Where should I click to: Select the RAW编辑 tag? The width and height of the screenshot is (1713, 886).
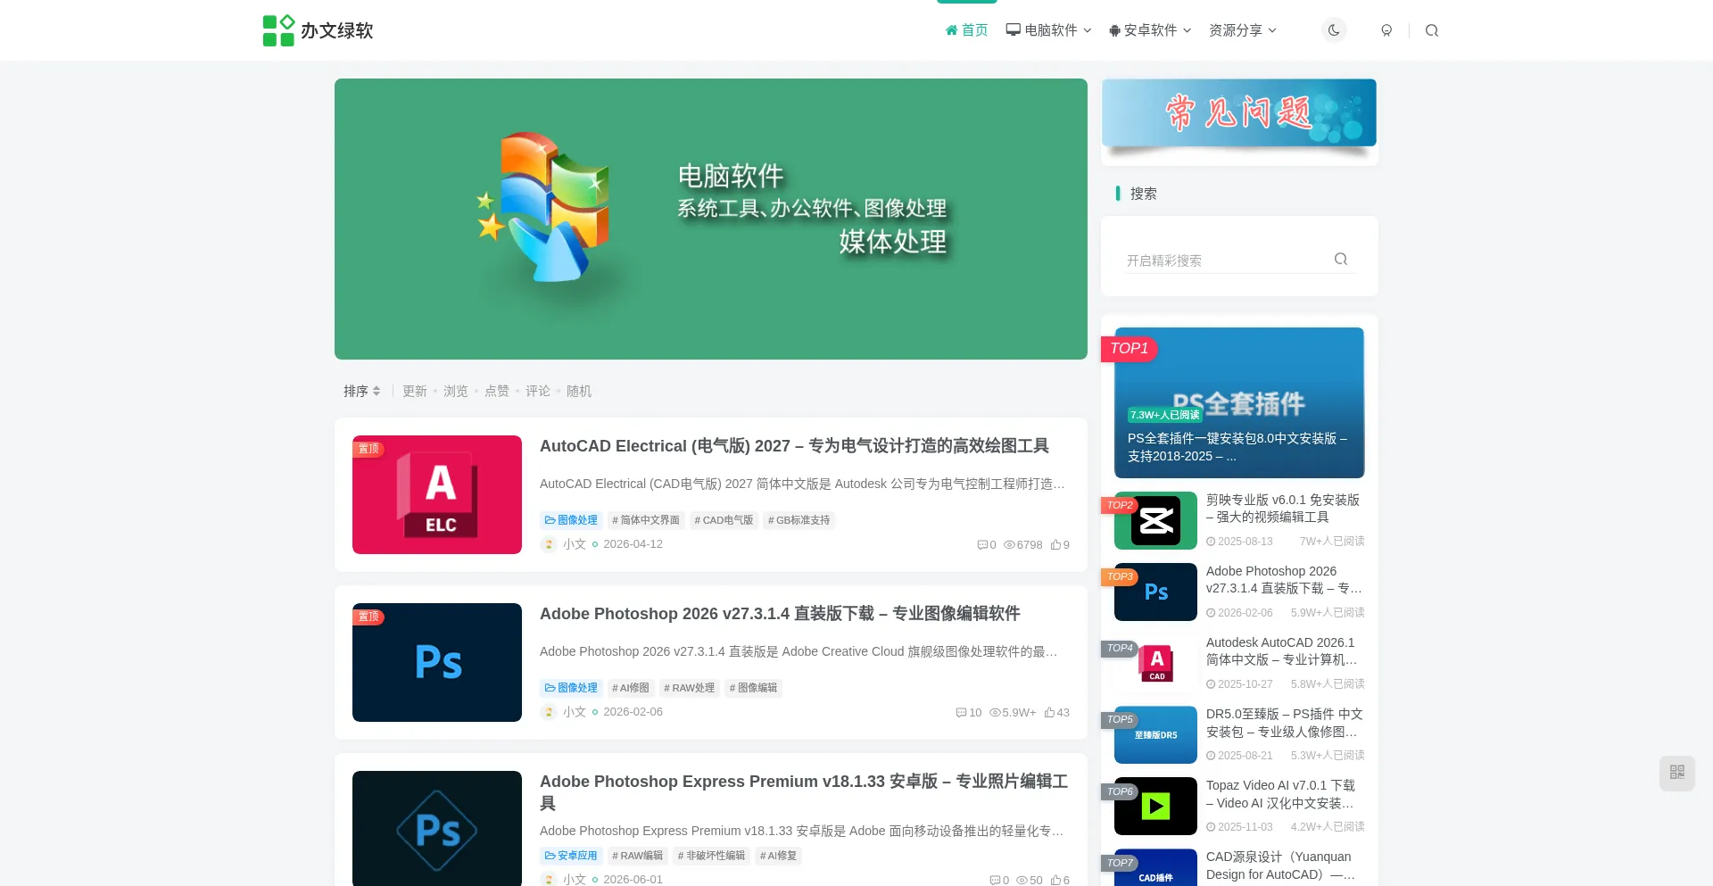[637, 856]
